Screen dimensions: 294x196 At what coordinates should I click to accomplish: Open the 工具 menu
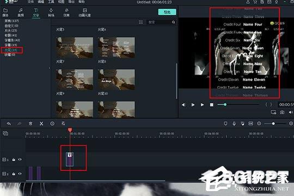click(51, 2)
